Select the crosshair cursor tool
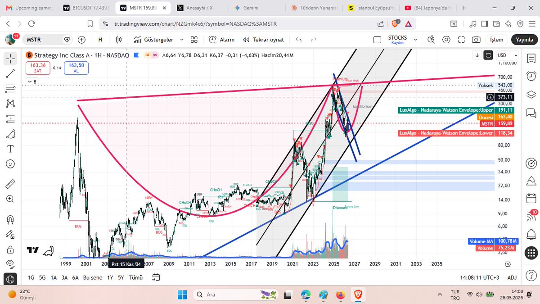540x304 pixels. (10, 58)
